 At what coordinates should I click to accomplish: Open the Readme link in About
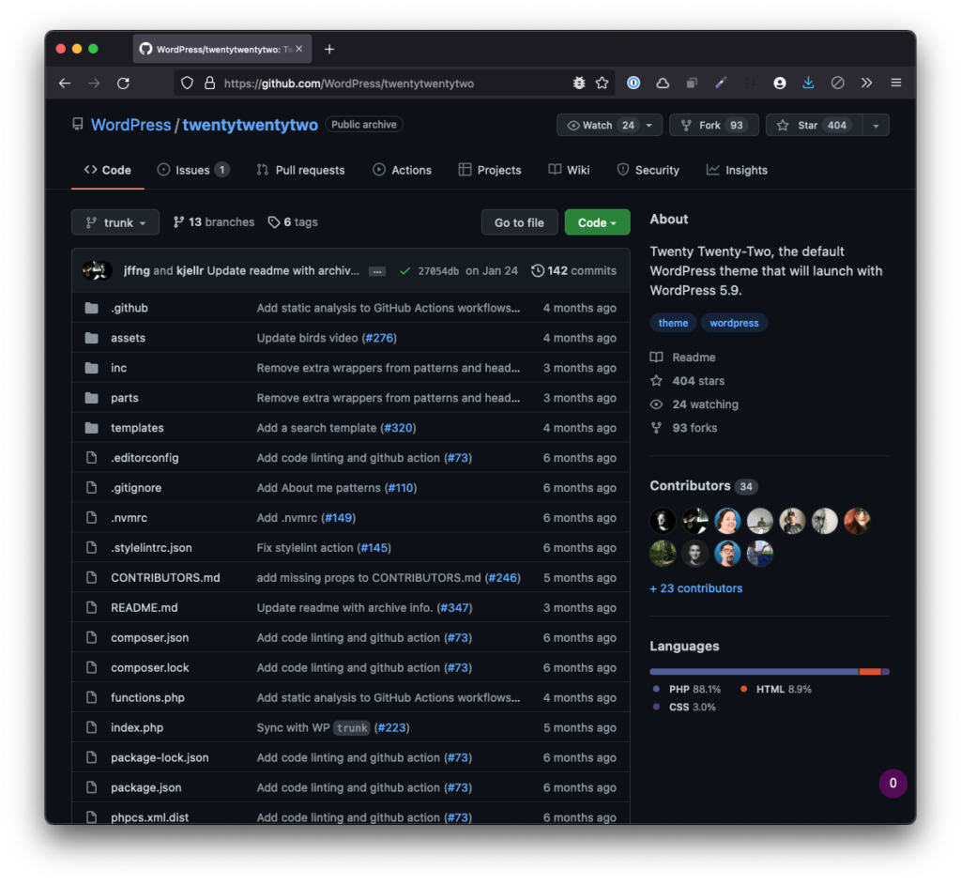pos(683,357)
